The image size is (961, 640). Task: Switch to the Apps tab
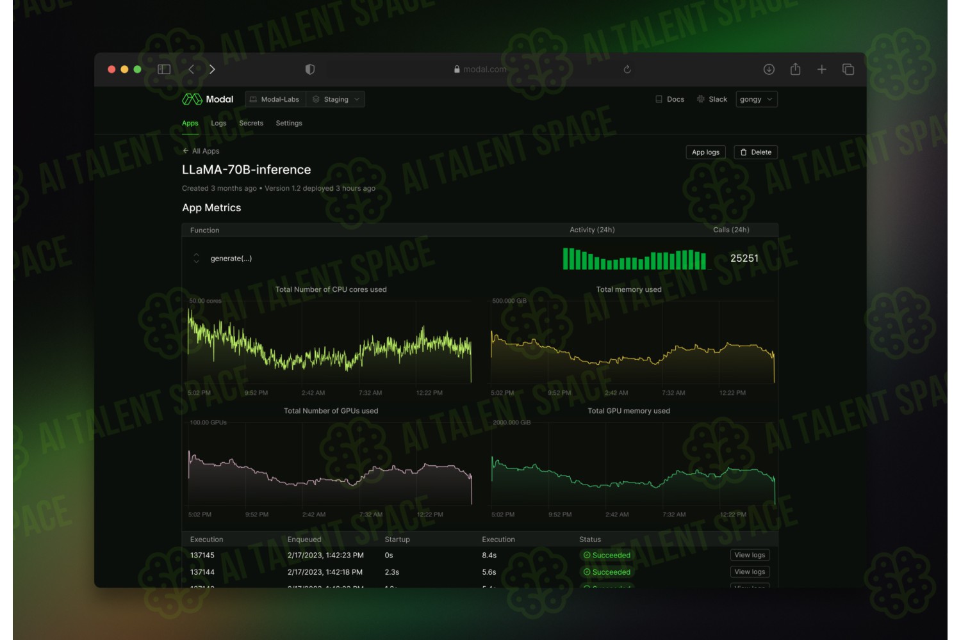click(x=190, y=124)
